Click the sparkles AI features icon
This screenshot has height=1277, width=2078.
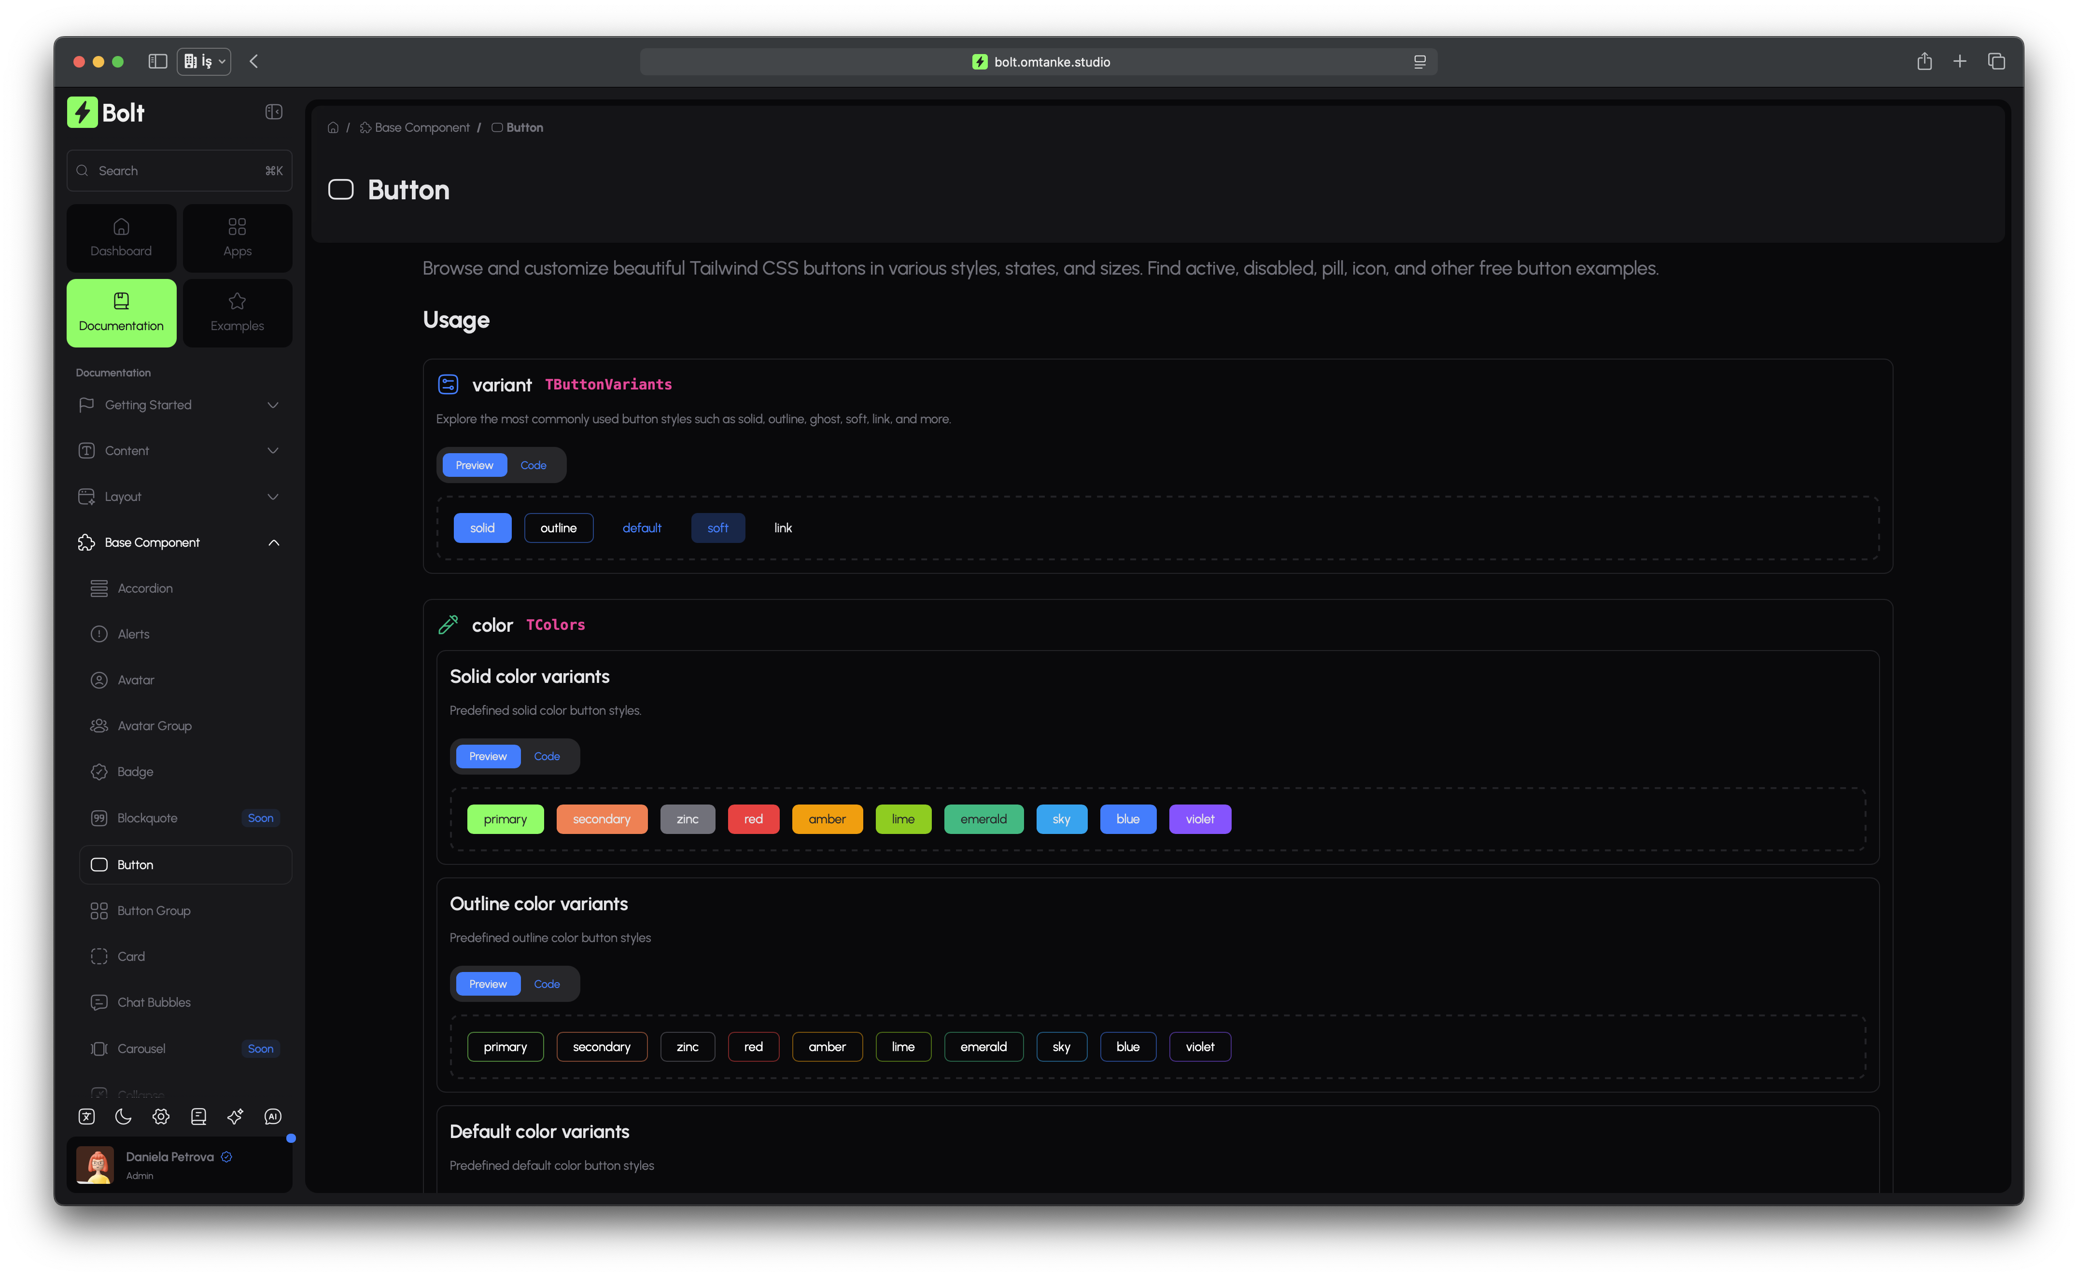pos(235,1116)
